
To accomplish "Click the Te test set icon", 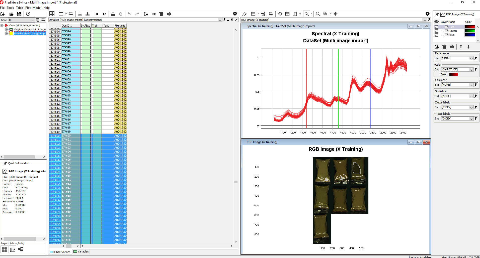I will click(x=104, y=14).
